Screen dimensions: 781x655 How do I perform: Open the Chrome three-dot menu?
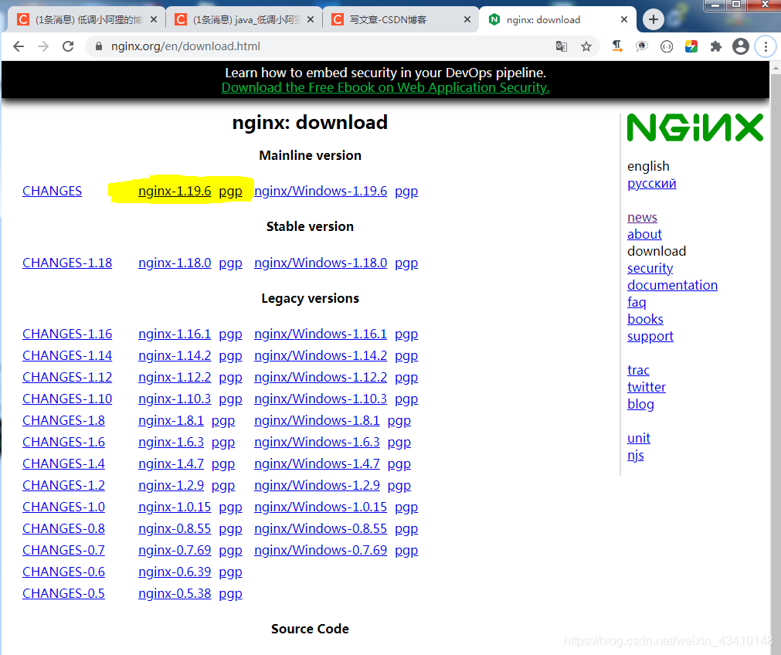[766, 46]
